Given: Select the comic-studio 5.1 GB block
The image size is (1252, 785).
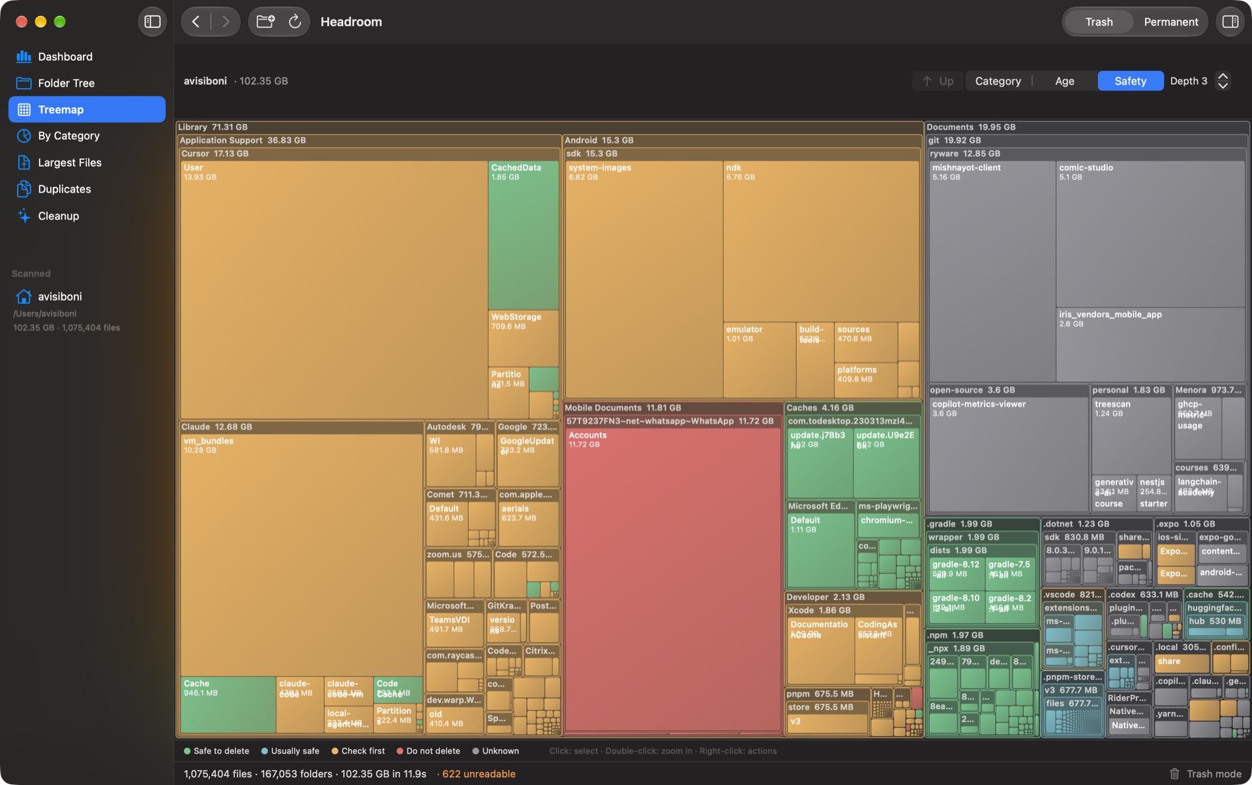Looking at the screenshot, I should click(1150, 234).
